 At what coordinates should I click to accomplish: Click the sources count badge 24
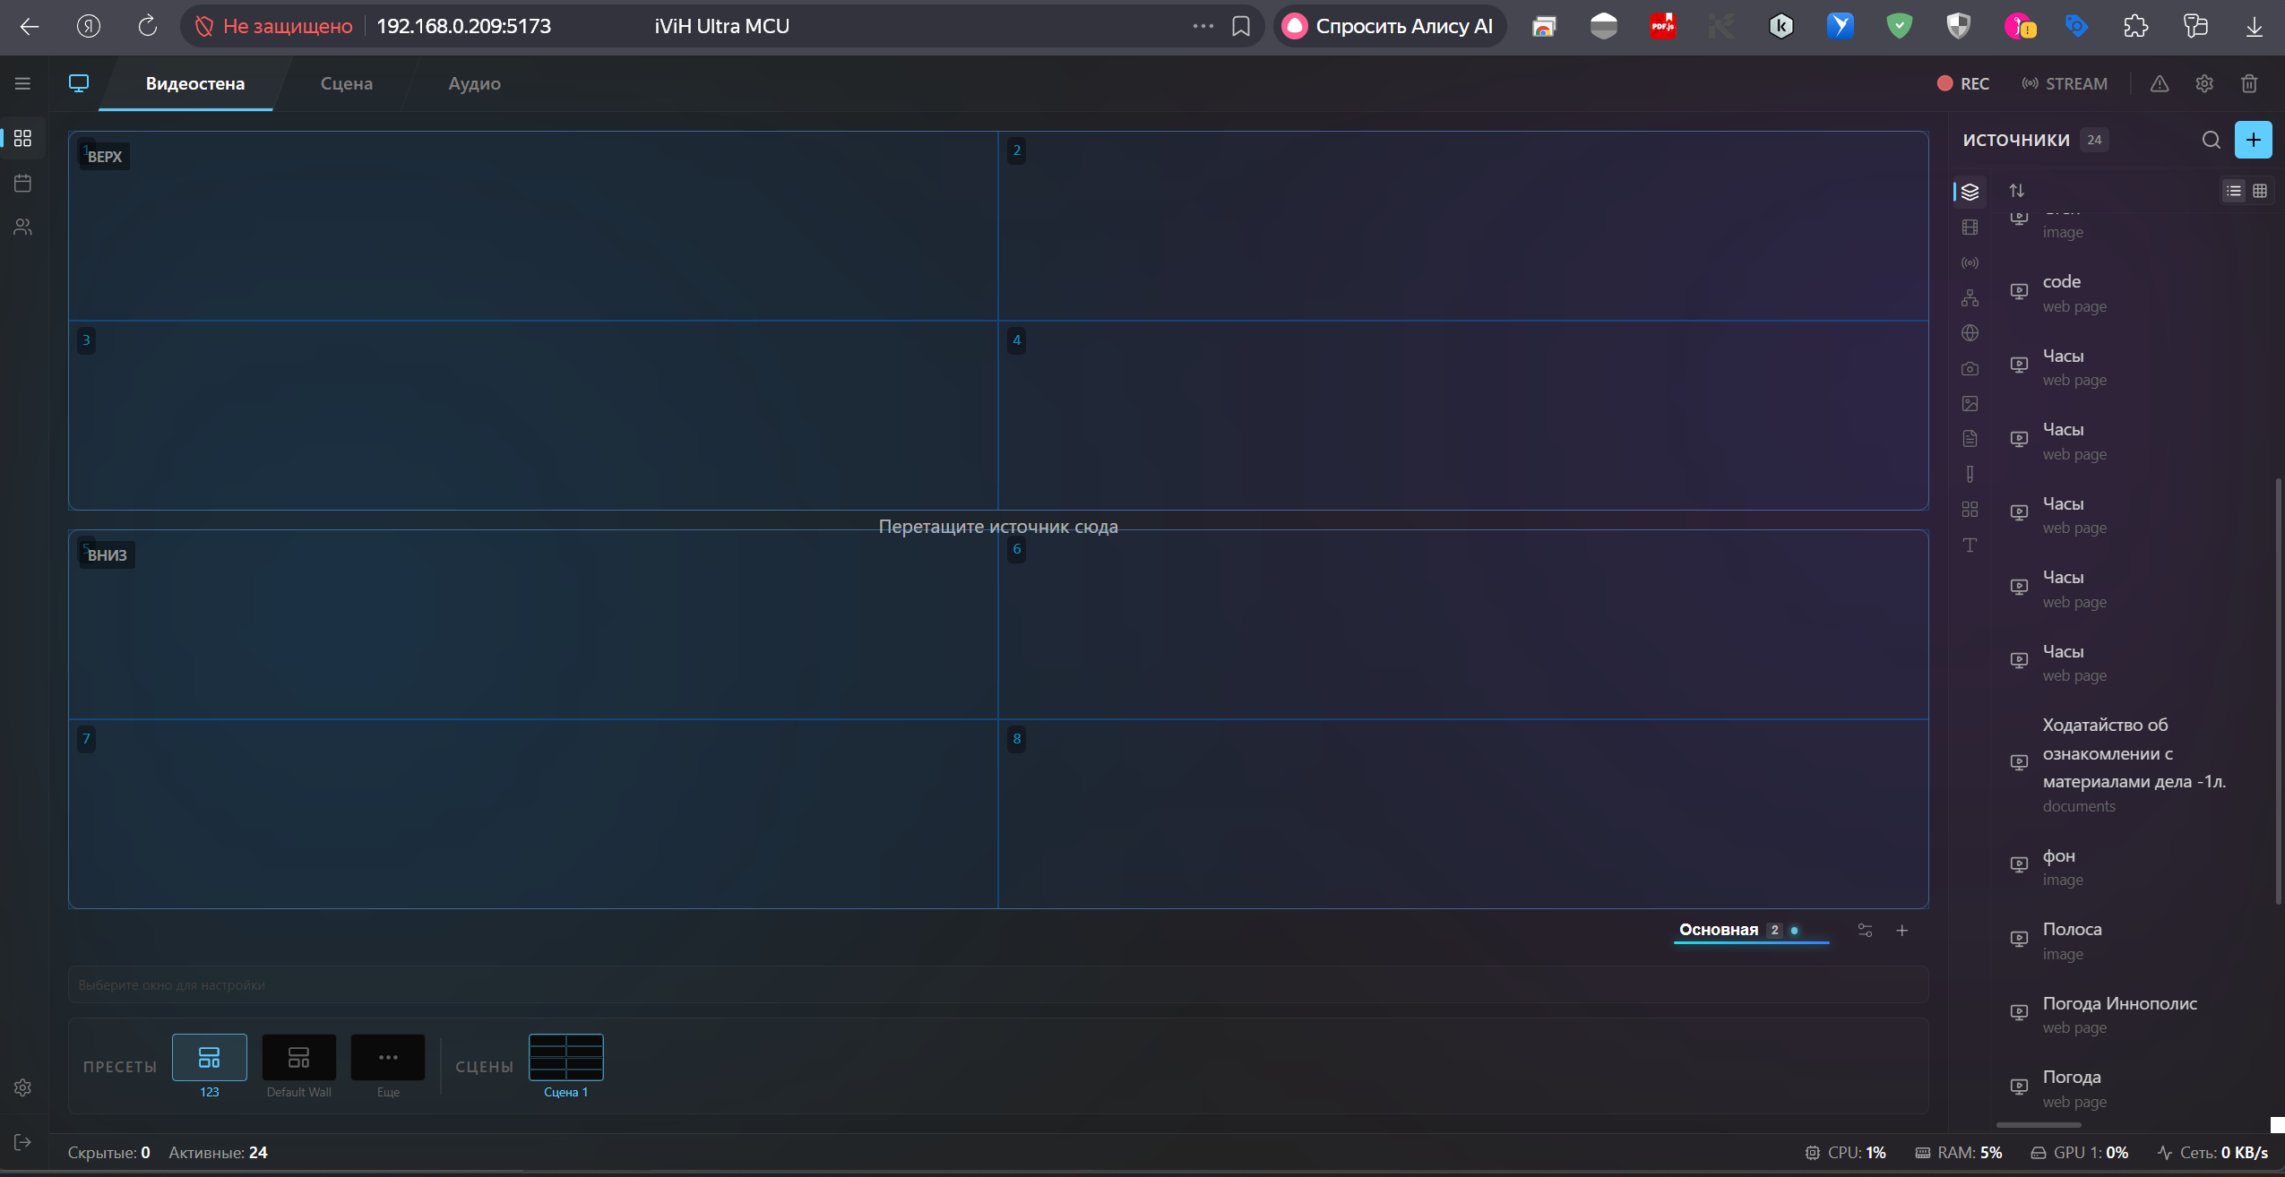pos(2094,140)
